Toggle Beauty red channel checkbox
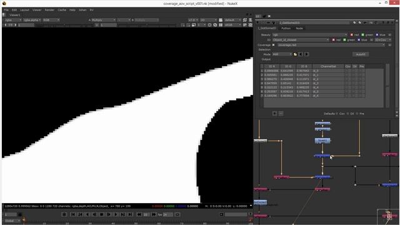Screen dimensions: 400x225 [x=351, y=35]
